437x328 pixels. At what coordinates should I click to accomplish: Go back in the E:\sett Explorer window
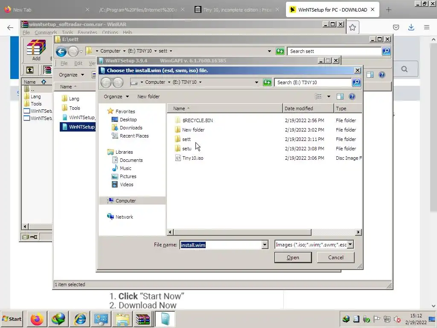[61, 51]
